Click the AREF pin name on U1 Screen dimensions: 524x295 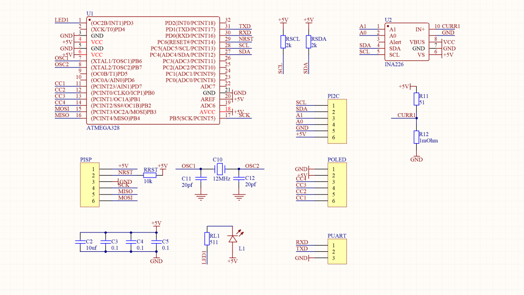[208, 99]
